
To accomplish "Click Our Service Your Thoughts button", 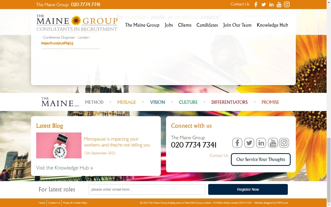I will click(261, 159).
